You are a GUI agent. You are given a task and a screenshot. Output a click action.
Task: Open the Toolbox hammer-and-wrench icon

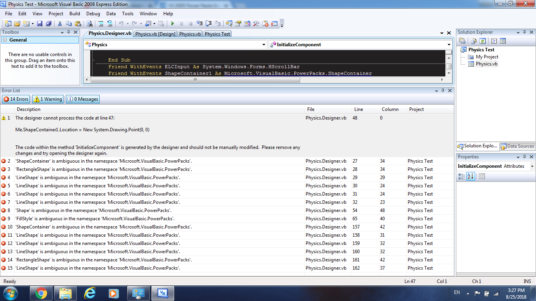[x=256, y=24]
